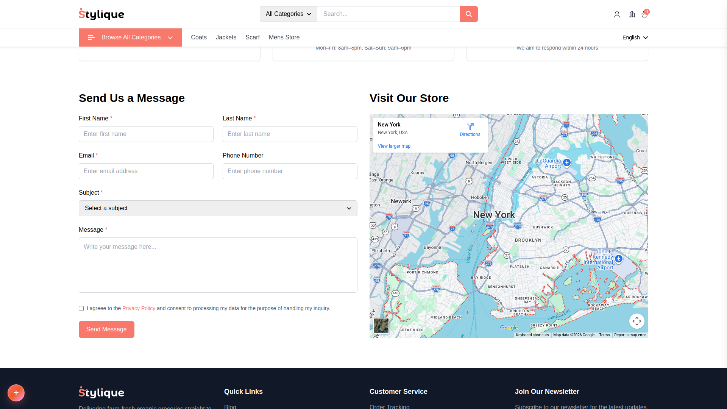This screenshot has height=409, width=727.
Task: Focus the Phone Number field
Action: pos(290,171)
